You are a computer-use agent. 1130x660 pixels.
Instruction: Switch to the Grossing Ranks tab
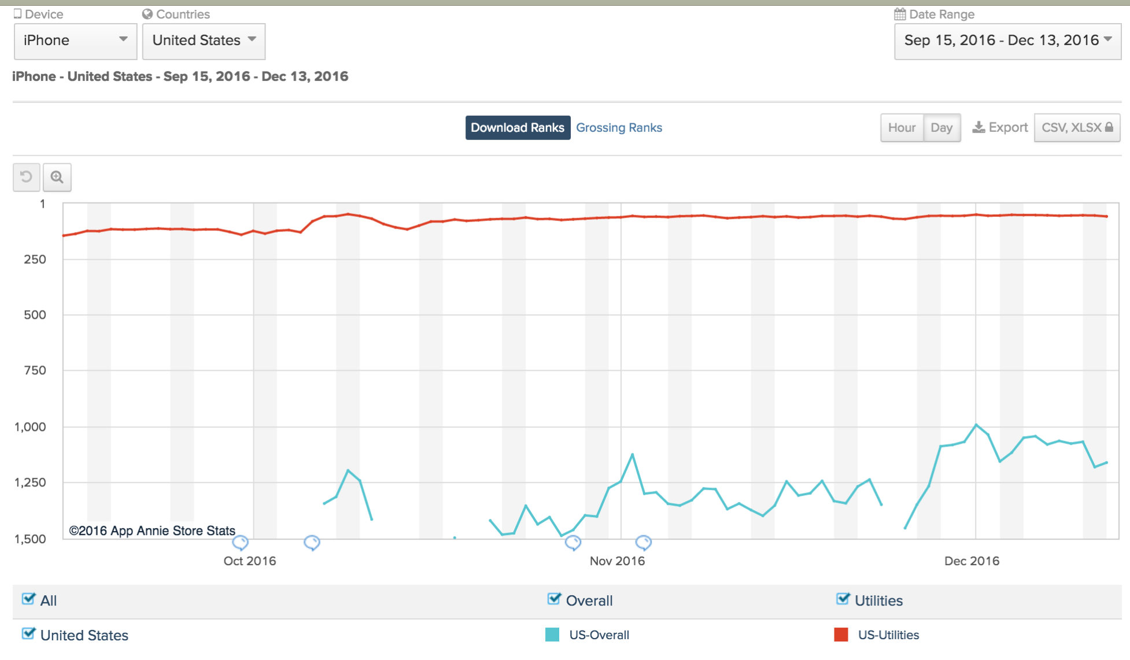619,128
